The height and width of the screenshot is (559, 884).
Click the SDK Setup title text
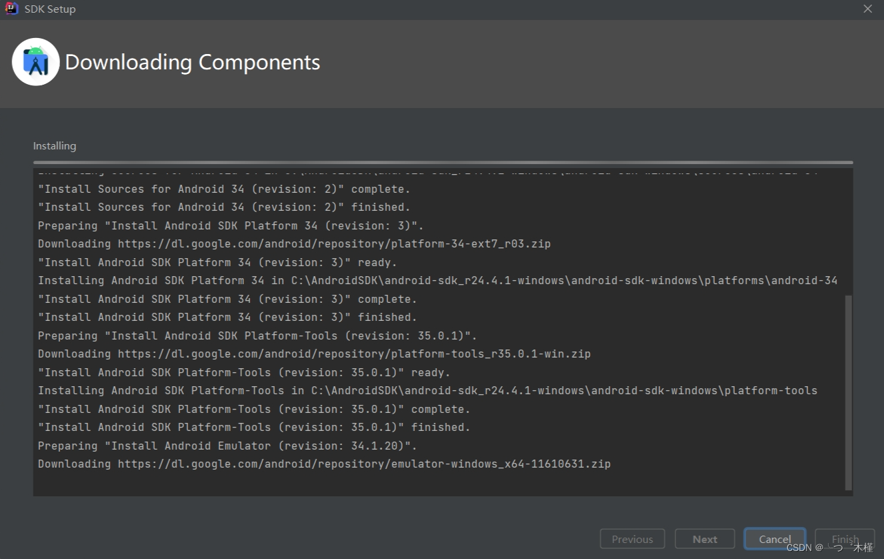click(x=50, y=9)
